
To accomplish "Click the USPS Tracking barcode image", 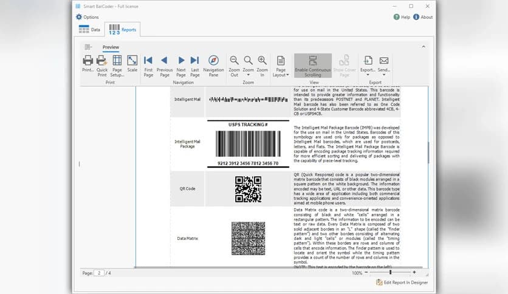I will click(x=248, y=144).
